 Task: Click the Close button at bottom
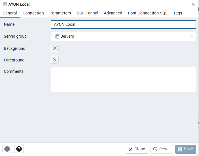[x=137, y=149]
